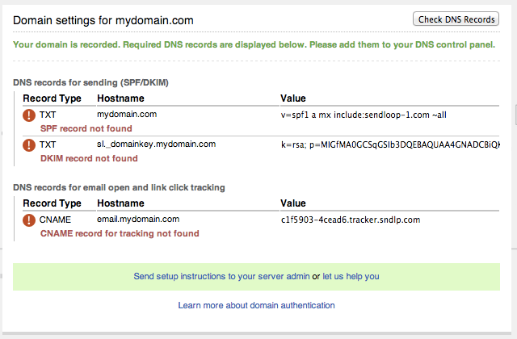Select the SPF value v=spf1 text
Screen dimensions: 517x339
tap(364, 115)
